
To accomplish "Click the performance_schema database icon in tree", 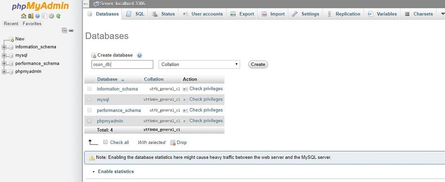I will click(x=11, y=64).
